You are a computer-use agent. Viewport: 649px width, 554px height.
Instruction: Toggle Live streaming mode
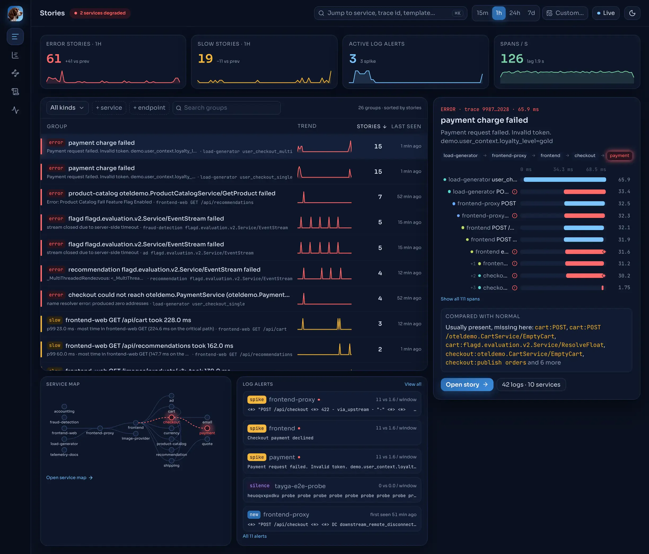coord(606,13)
